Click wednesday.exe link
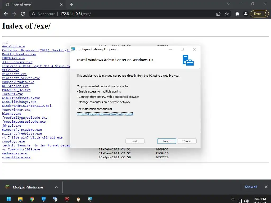 point(14,154)
